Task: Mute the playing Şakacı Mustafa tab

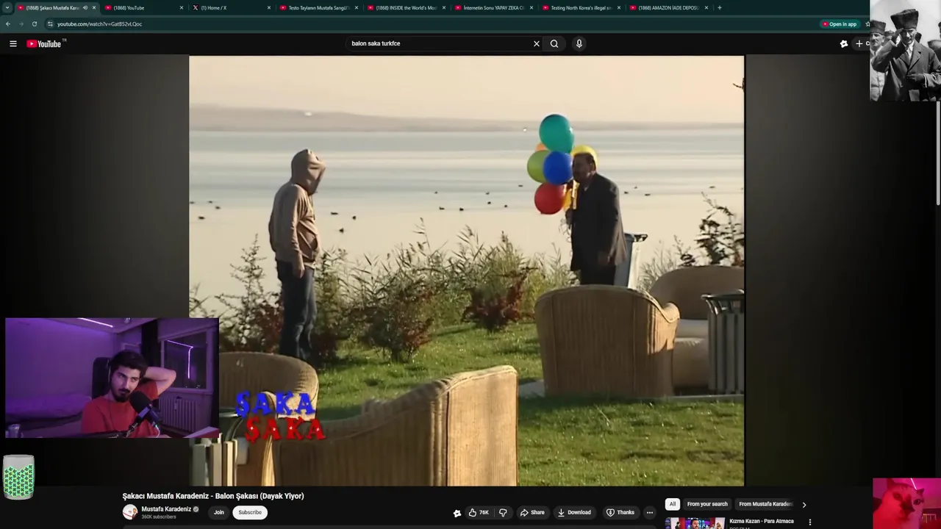Action: [x=85, y=7]
